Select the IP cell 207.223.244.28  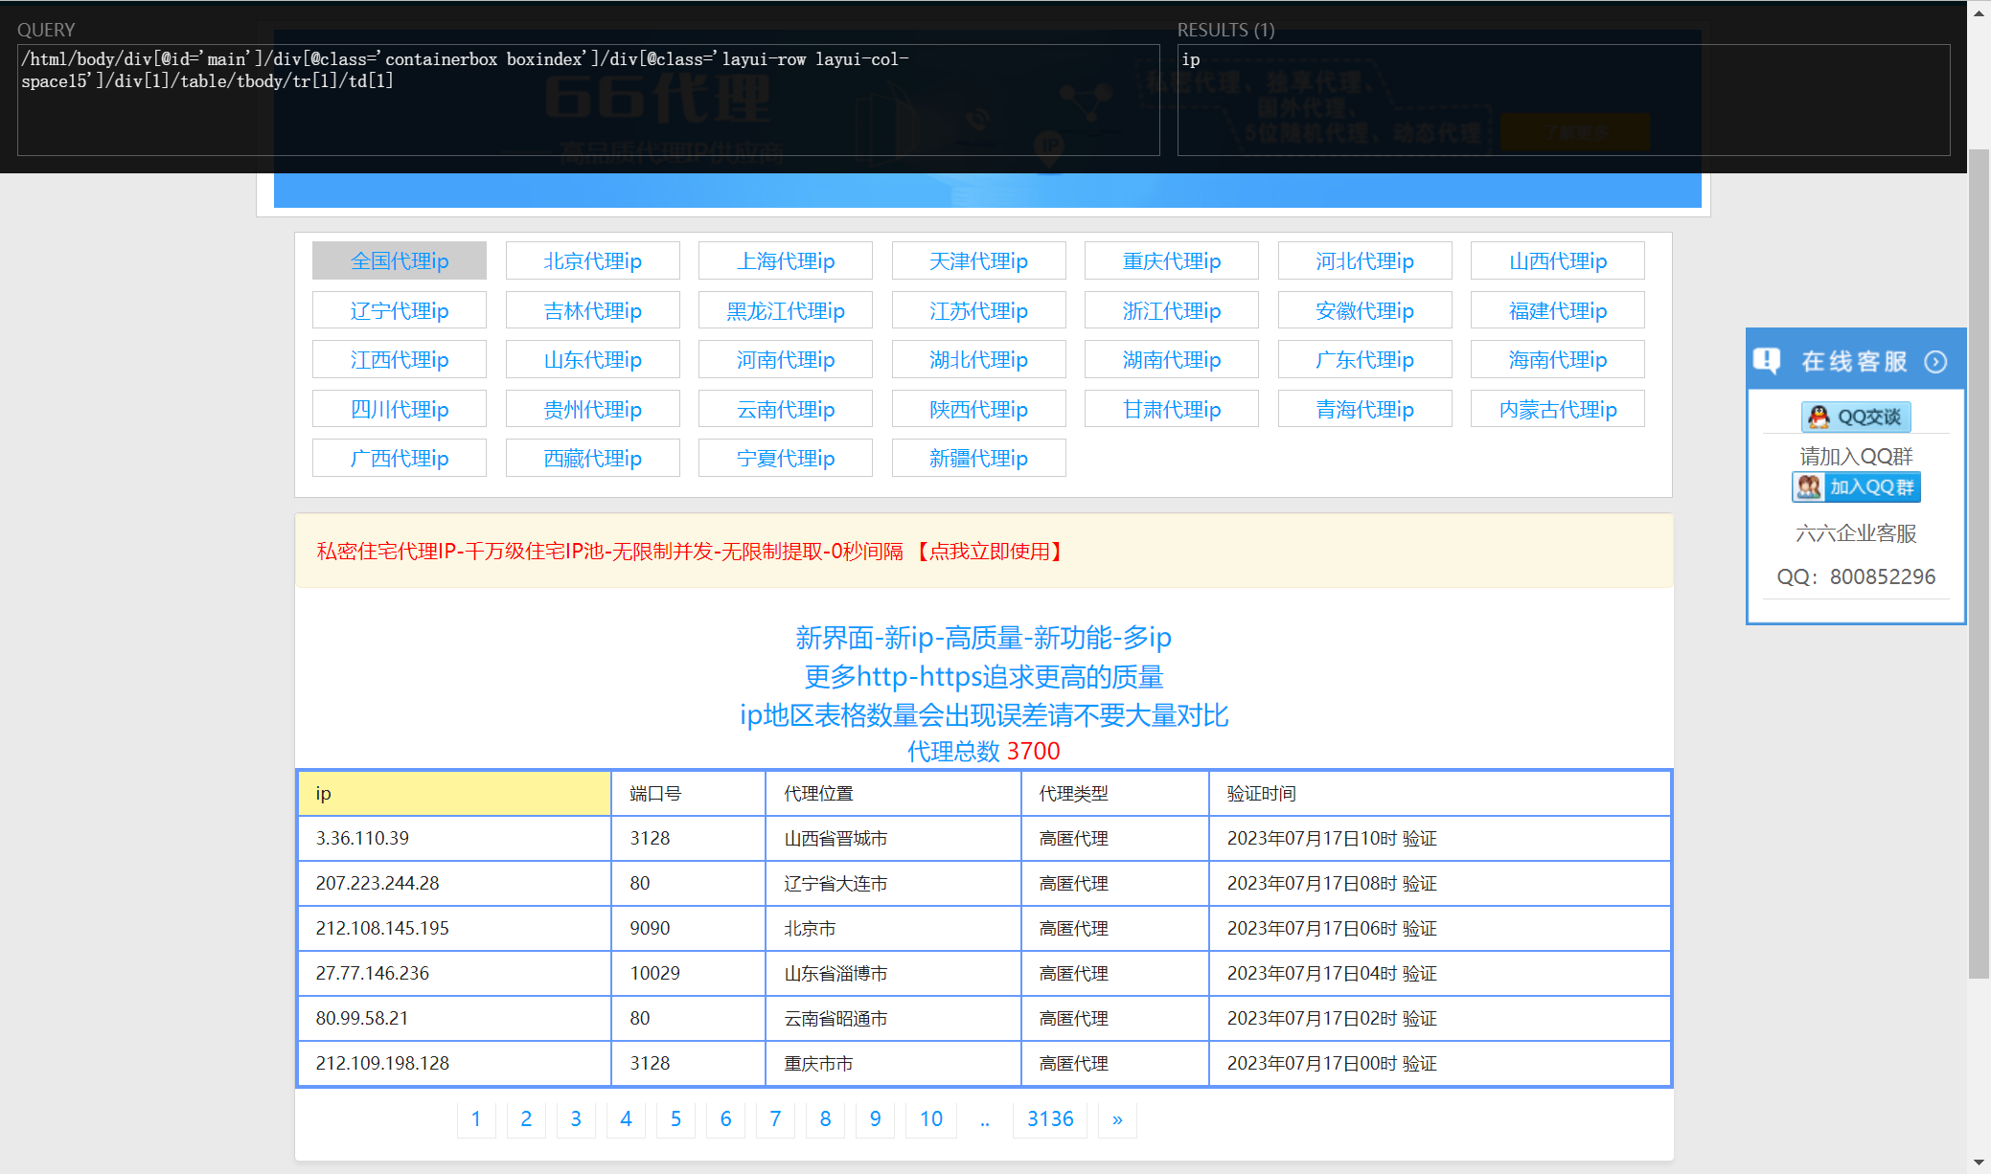[454, 883]
